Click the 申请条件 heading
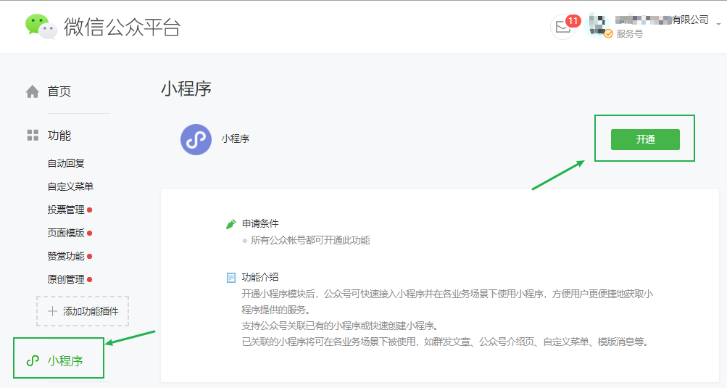 click(260, 223)
